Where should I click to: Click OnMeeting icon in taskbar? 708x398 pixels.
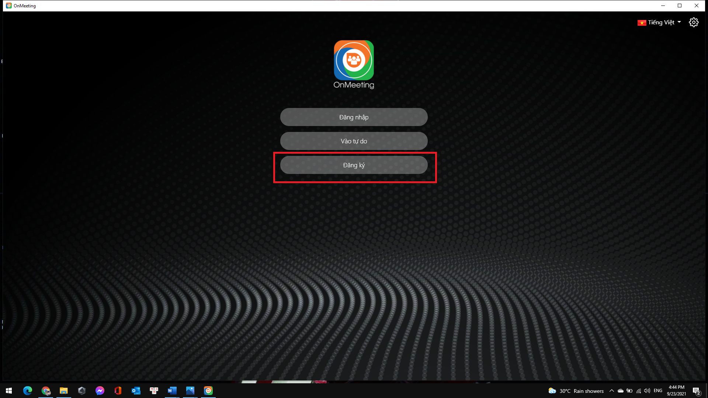[208, 391]
